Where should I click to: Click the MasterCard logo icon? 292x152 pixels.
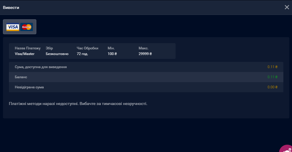(x=27, y=27)
